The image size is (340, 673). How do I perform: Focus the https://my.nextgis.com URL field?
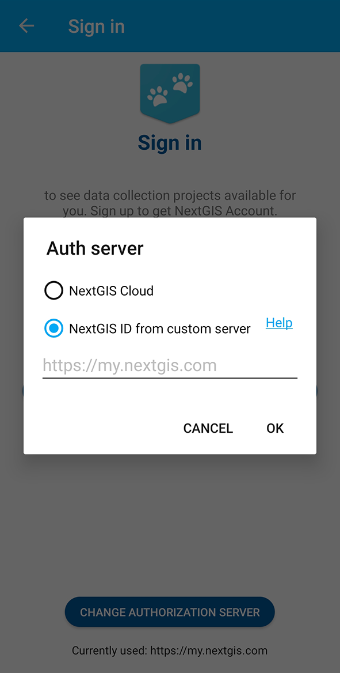click(170, 366)
